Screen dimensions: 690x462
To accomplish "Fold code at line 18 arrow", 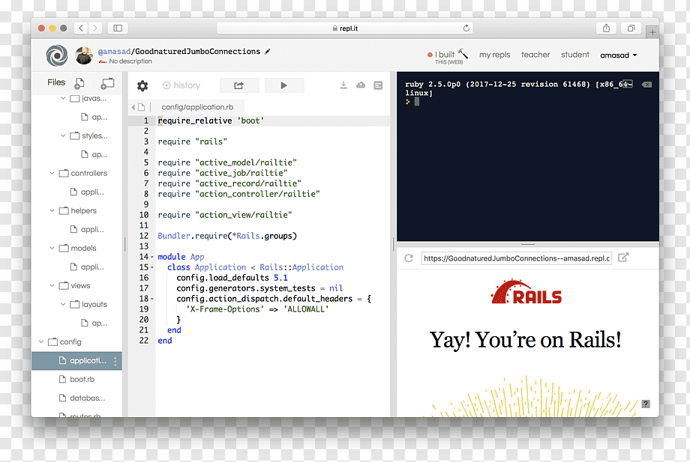I will click(x=152, y=299).
